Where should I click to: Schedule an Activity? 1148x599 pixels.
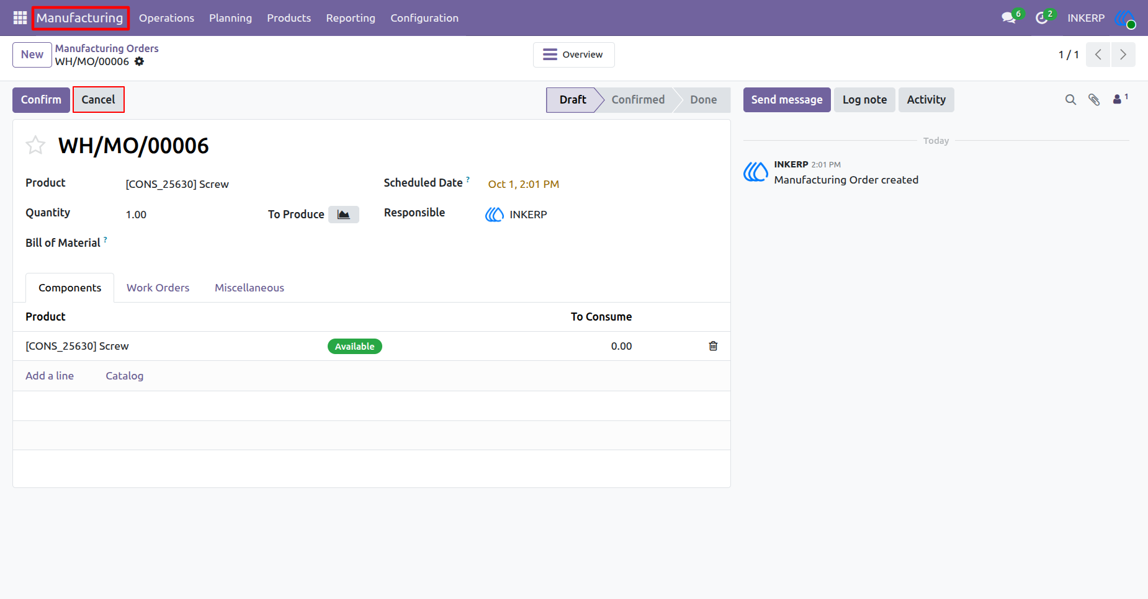926,100
